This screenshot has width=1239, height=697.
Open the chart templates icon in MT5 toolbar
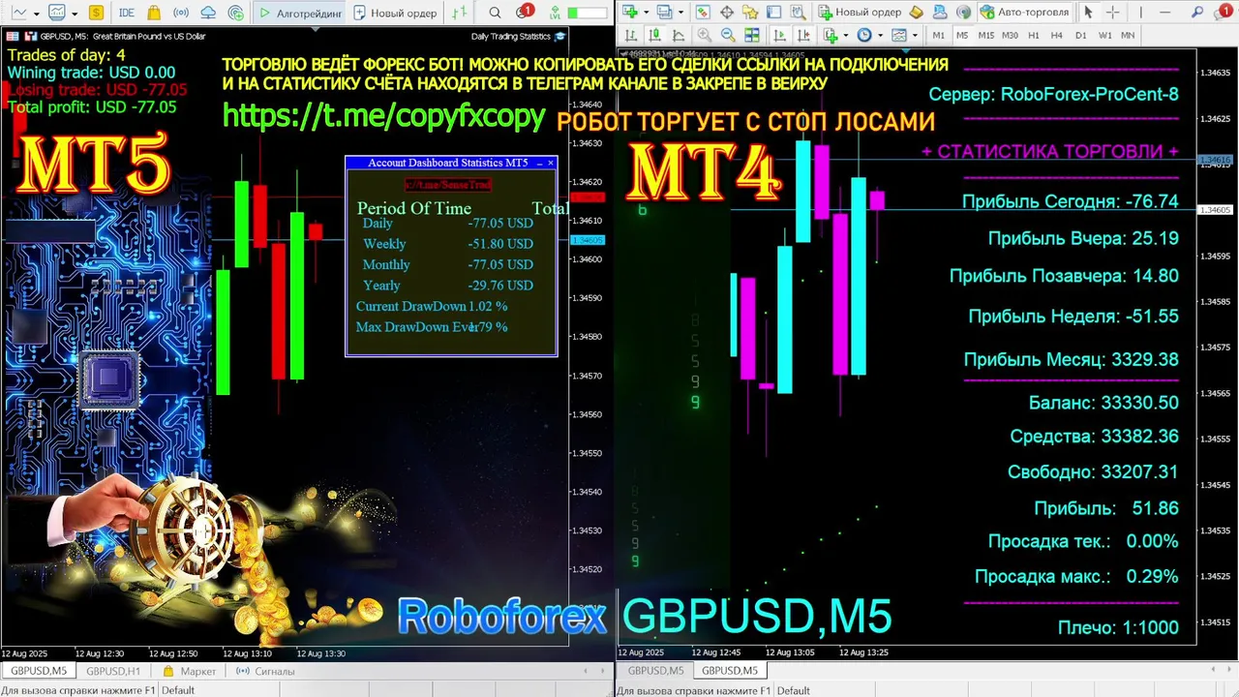point(57,13)
